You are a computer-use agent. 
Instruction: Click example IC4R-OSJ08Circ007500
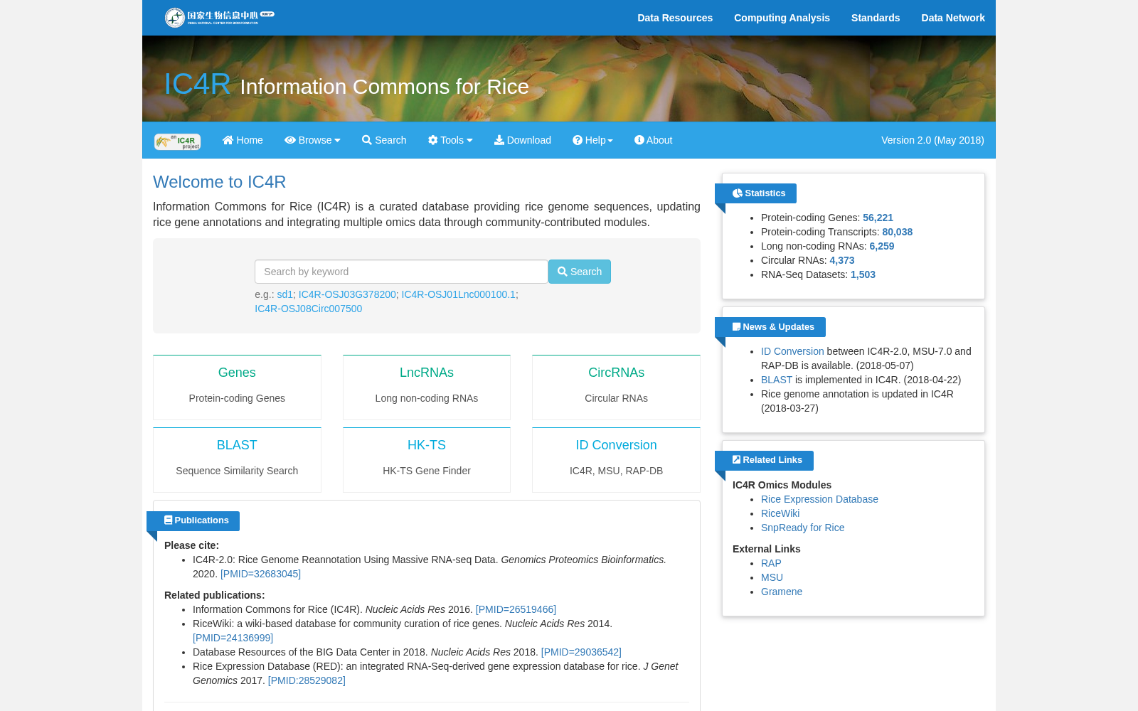point(308,309)
